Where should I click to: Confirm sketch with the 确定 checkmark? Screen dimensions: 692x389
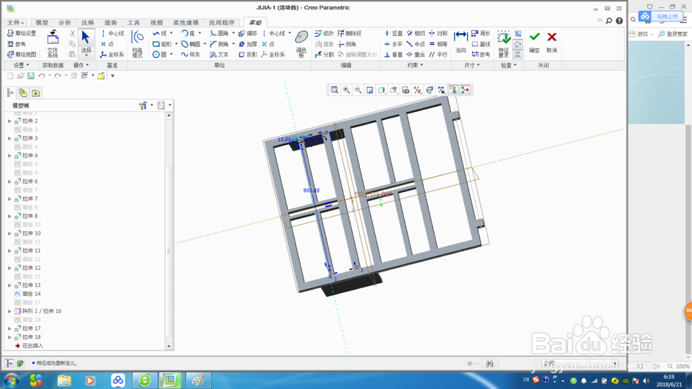tap(534, 42)
